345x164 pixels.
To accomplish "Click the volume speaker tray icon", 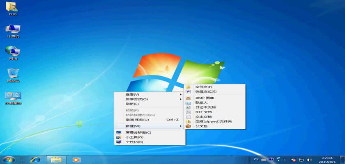I will click(x=309, y=159).
